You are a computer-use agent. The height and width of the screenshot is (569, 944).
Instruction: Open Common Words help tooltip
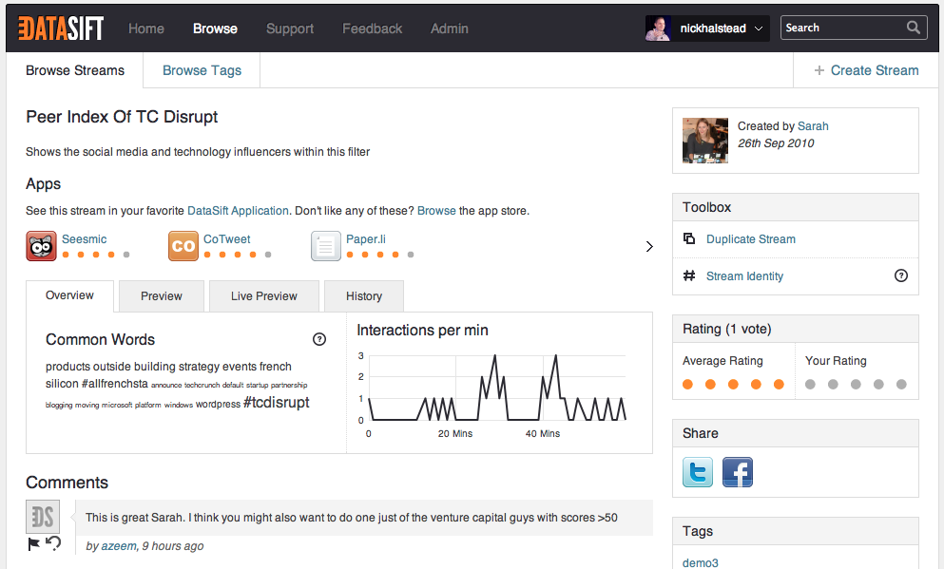tap(318, 339)
